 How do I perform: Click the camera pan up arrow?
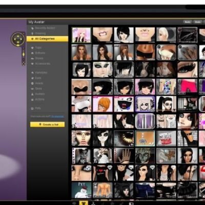[x=18, y=36]
